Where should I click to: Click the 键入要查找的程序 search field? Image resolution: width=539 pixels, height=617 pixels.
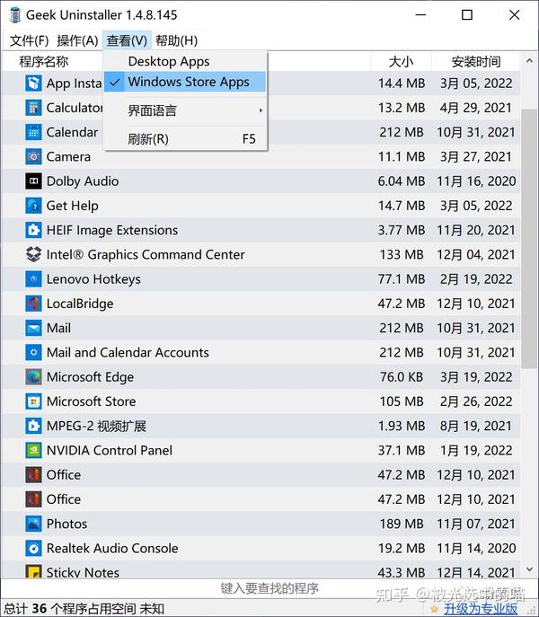pyautogui.click(x=269, y=588)
